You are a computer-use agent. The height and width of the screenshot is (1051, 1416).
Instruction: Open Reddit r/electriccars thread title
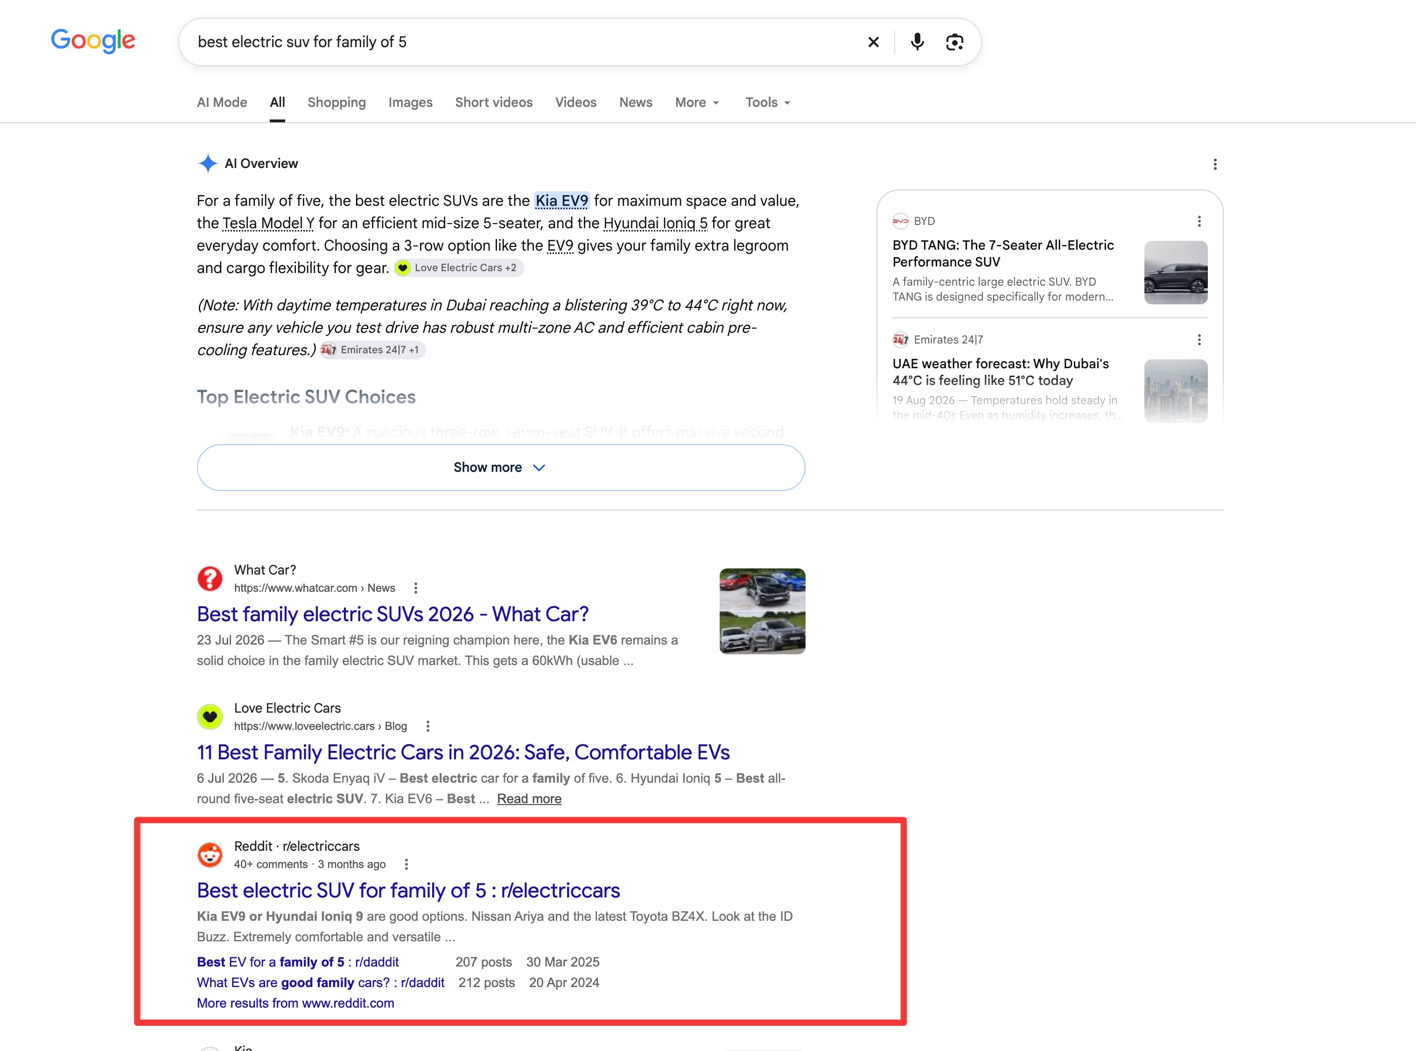pos(408,890)
